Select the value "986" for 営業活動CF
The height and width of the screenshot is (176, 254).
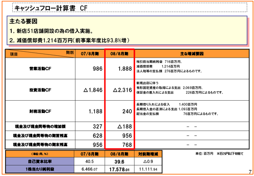coord(98,68)
